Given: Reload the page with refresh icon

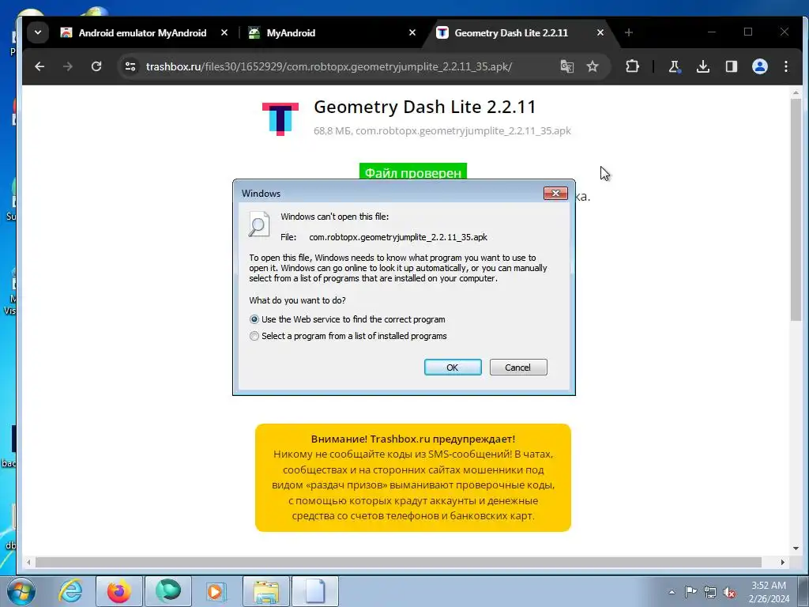Looking at the screenshot, I should (x=96, y=66).
